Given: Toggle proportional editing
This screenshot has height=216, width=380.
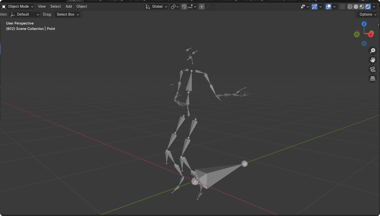Looking at the screenshot, I should (202, 7).
